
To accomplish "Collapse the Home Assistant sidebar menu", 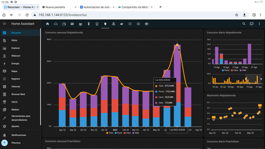I will coord(5,24).
